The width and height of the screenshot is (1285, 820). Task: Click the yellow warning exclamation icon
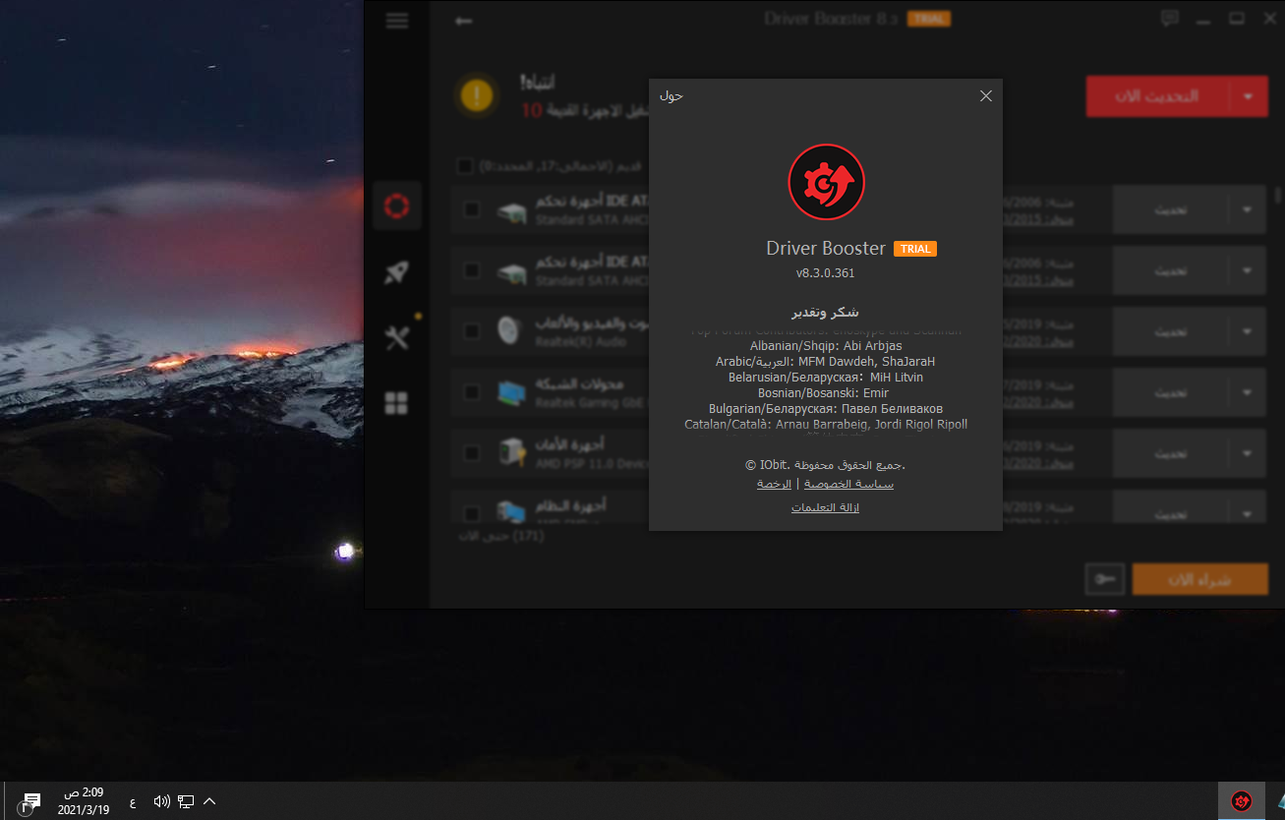click(477, 95)
